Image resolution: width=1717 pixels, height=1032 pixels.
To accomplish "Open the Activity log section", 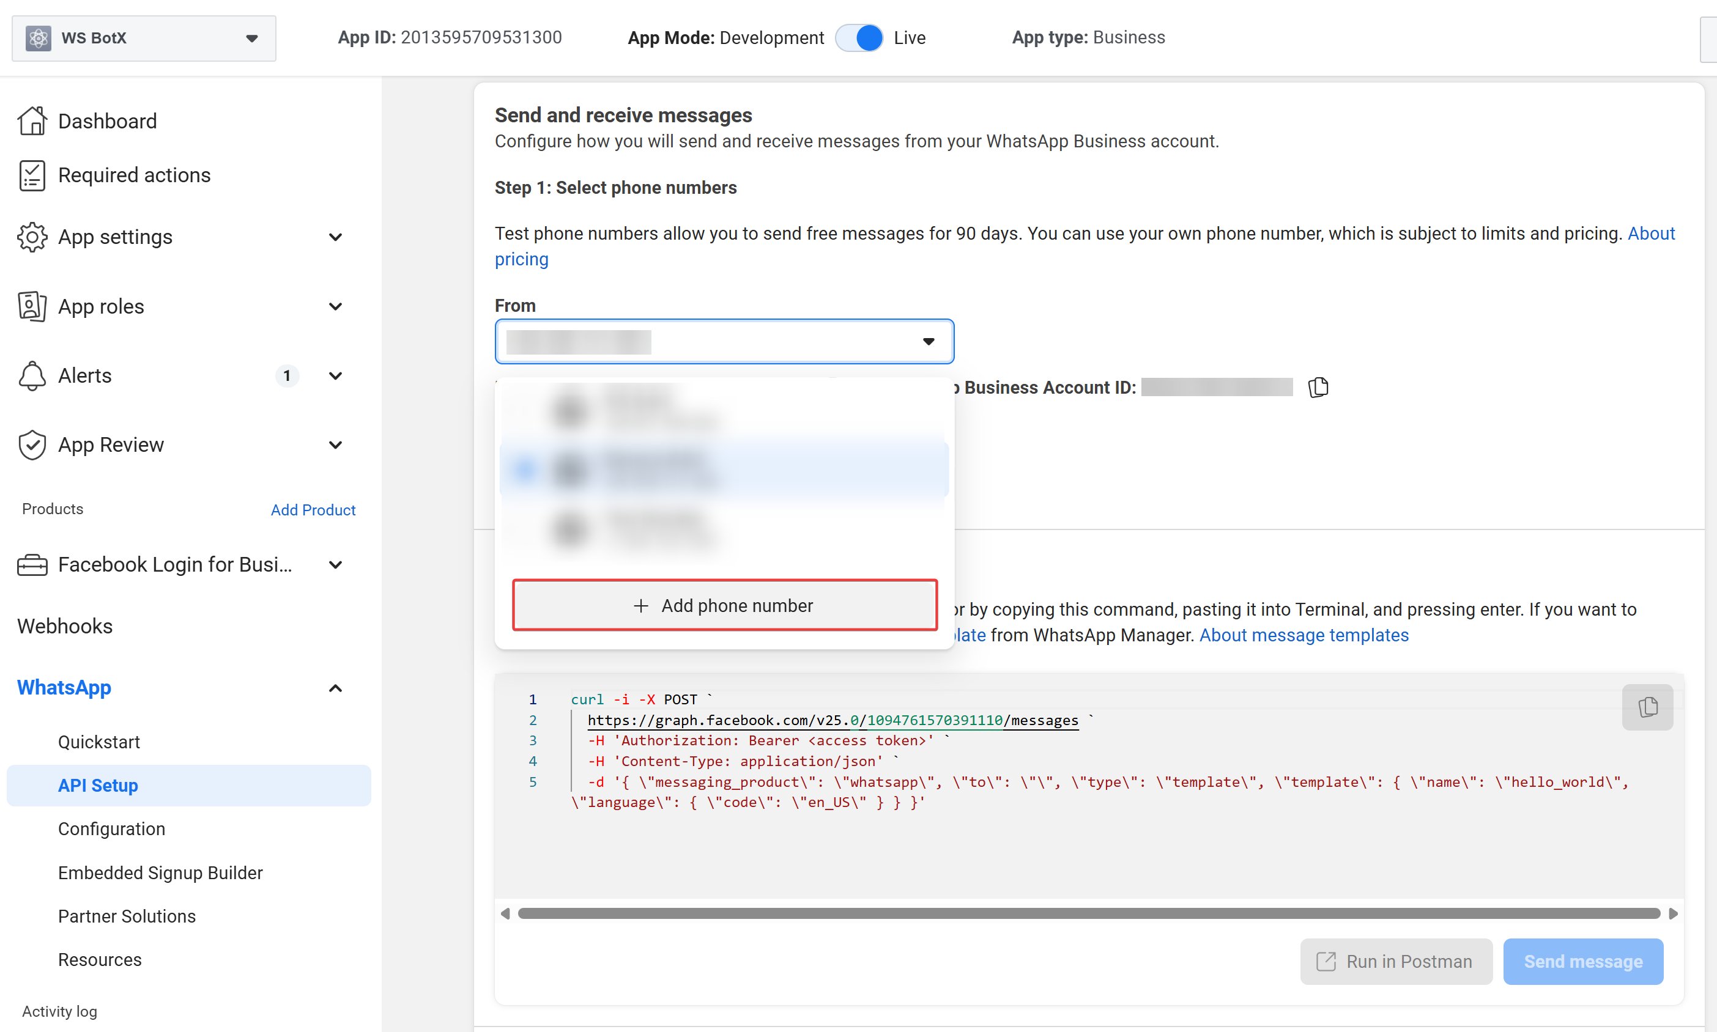I will [x=59, y=1011].
